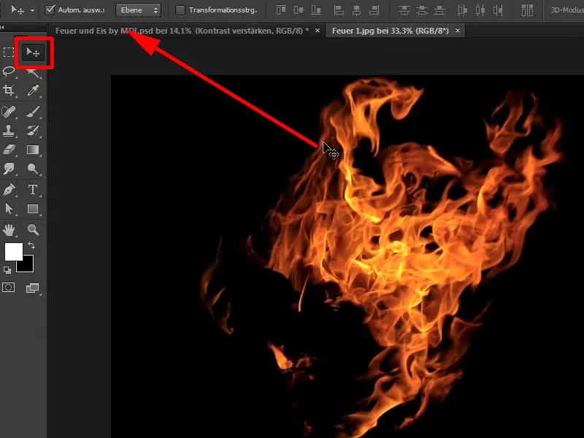Select the Zoom tool in the toolbox
This screenshot has width=584, height=438.
pyautogui.click(x=33, y=230)
